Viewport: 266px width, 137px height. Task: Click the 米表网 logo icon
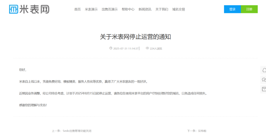14,9
